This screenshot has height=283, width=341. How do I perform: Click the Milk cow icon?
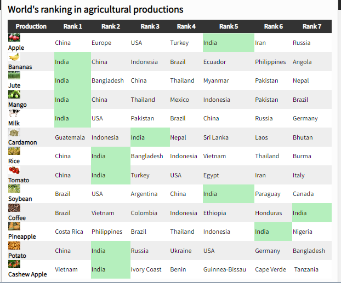tap(14, 113)
